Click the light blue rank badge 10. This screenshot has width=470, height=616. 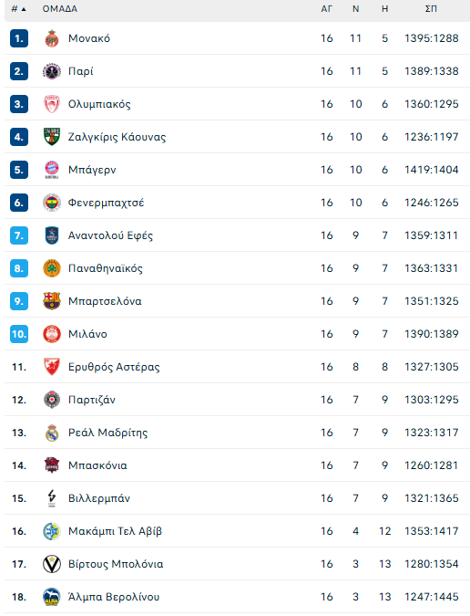[x=19, y=334]
